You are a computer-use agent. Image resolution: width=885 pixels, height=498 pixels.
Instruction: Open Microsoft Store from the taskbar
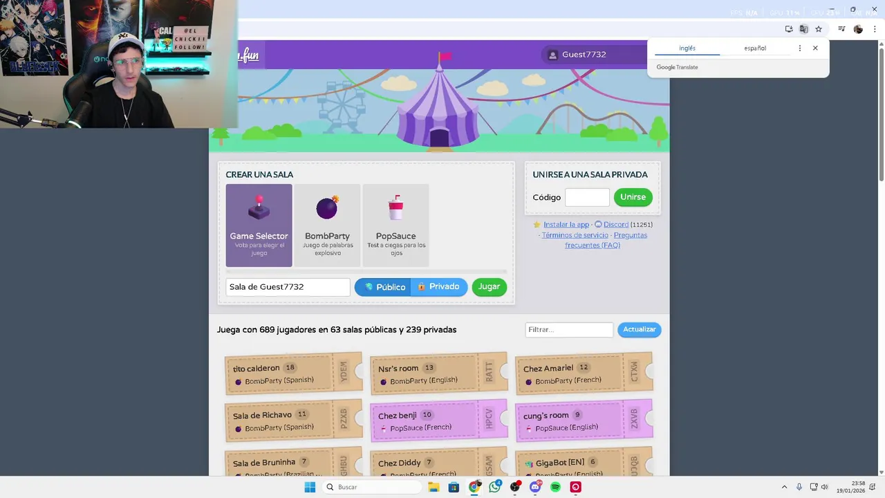pyautogui.click(x=454, y=487)
